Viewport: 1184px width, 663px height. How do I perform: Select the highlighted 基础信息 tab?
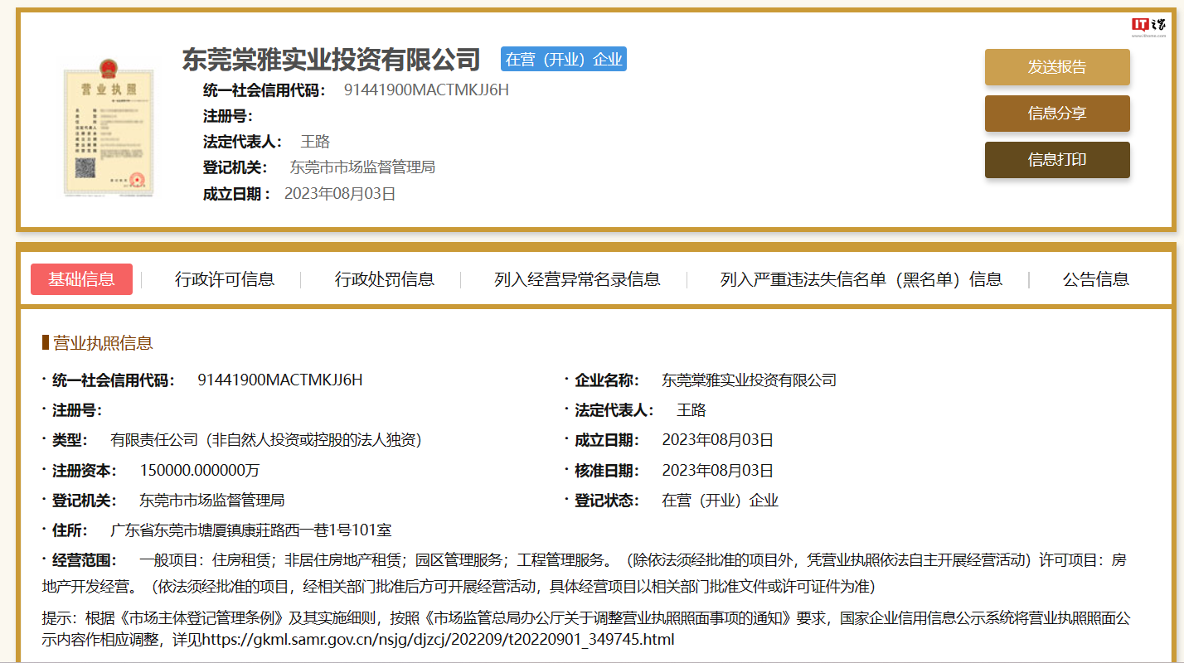pos(81,279)
